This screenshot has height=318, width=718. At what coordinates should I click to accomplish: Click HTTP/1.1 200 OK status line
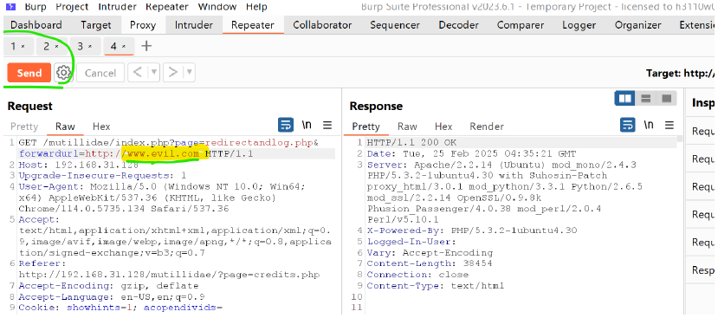pyautogui.click(x=411, y=142)
